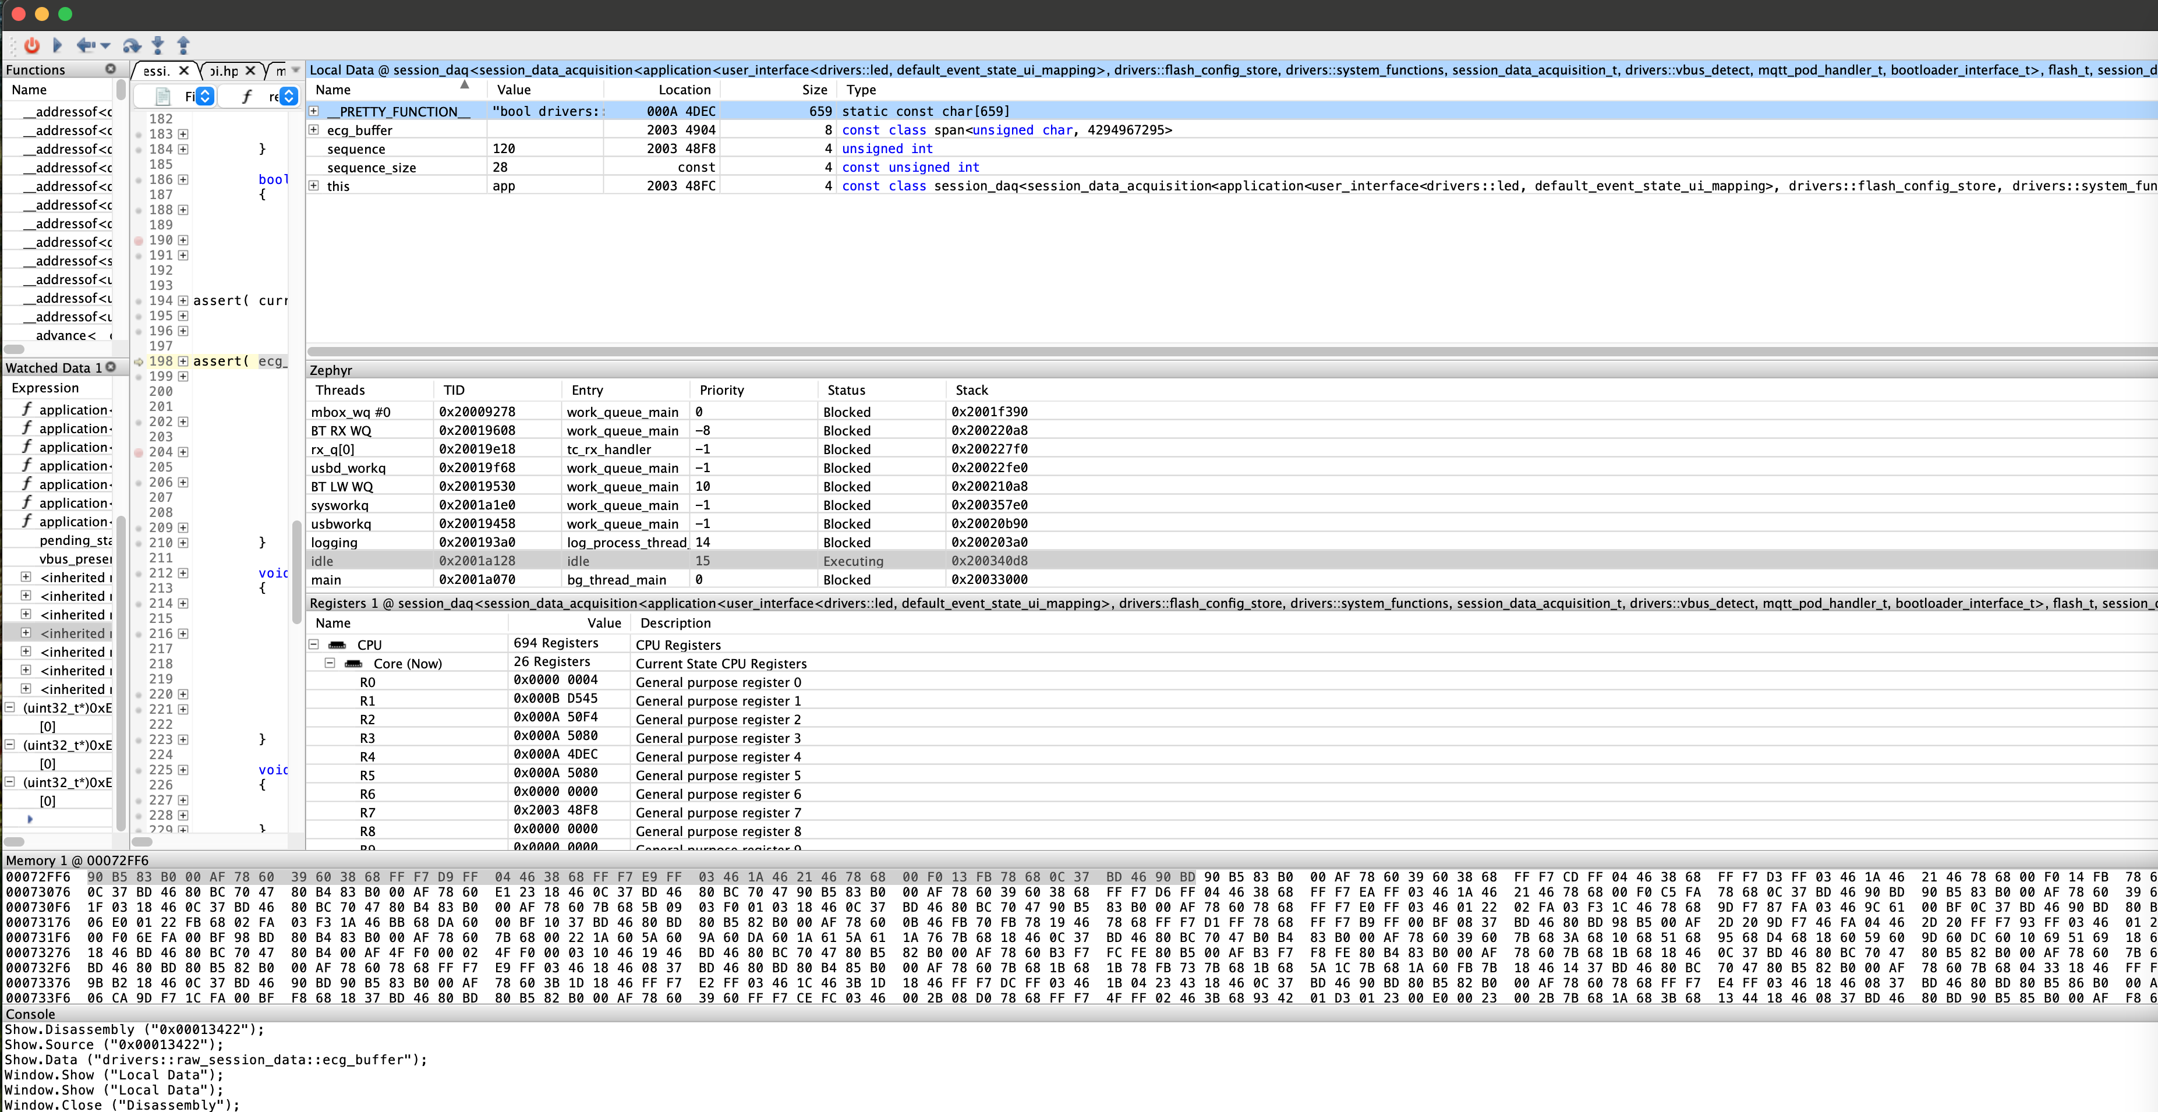Set a breakpoint at line 194 dot
2158x1112 pixels.
tap(139, 300)
